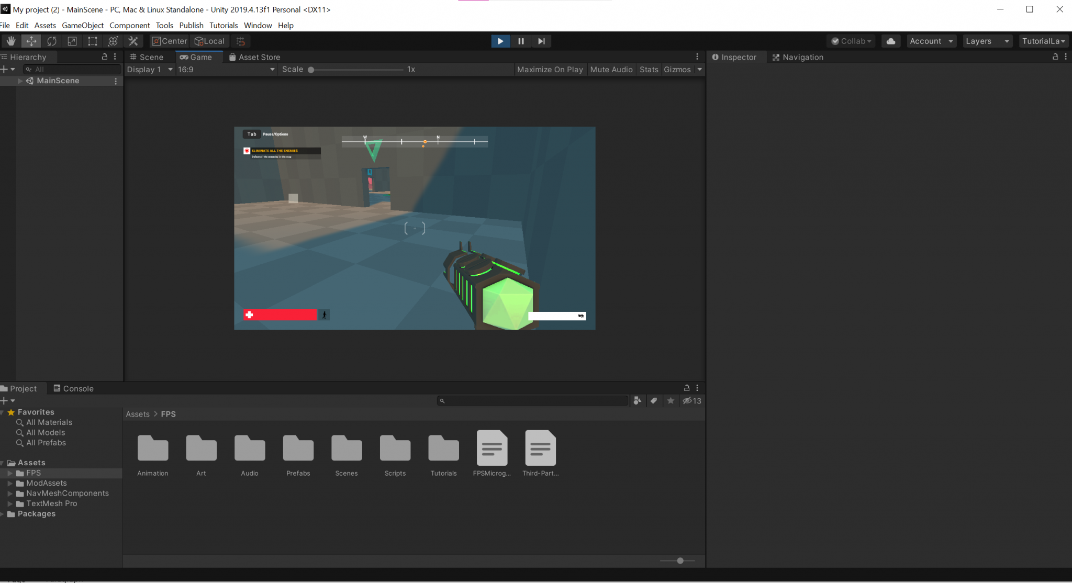The height and width of the screenshot is (583, 1072).
Task: Select the Hand tool
Action: 10,41
